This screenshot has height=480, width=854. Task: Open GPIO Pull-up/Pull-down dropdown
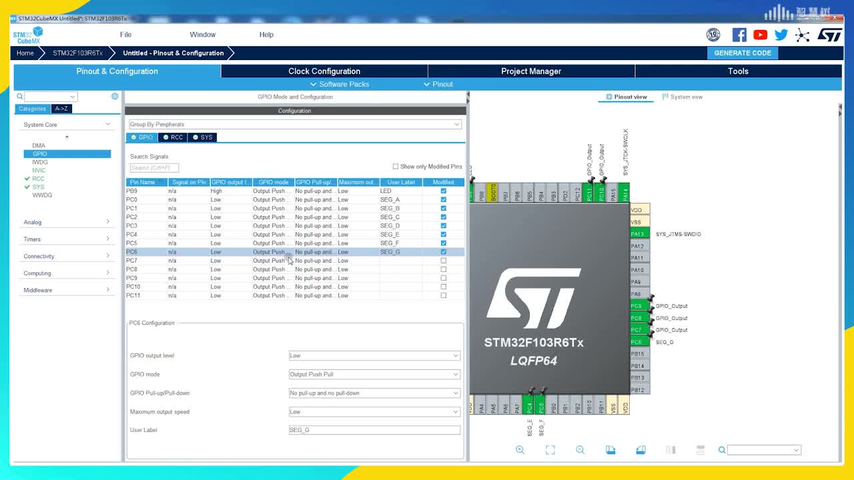tap(374, 393)
